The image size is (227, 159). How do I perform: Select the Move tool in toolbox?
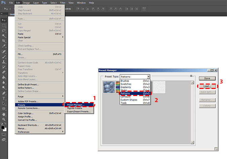pyautogui.click(x=4, y=20)
